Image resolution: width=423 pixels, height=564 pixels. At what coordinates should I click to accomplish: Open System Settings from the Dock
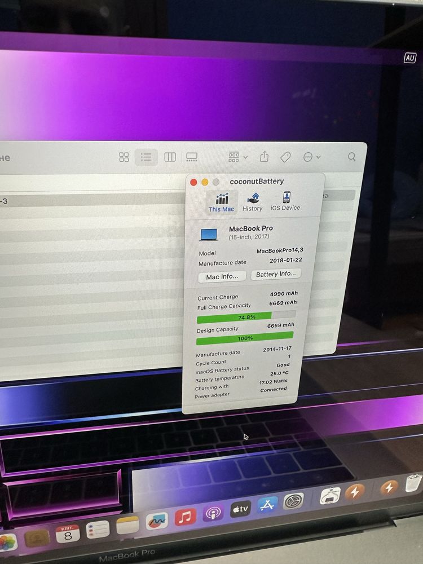click(x=293, y=501)
